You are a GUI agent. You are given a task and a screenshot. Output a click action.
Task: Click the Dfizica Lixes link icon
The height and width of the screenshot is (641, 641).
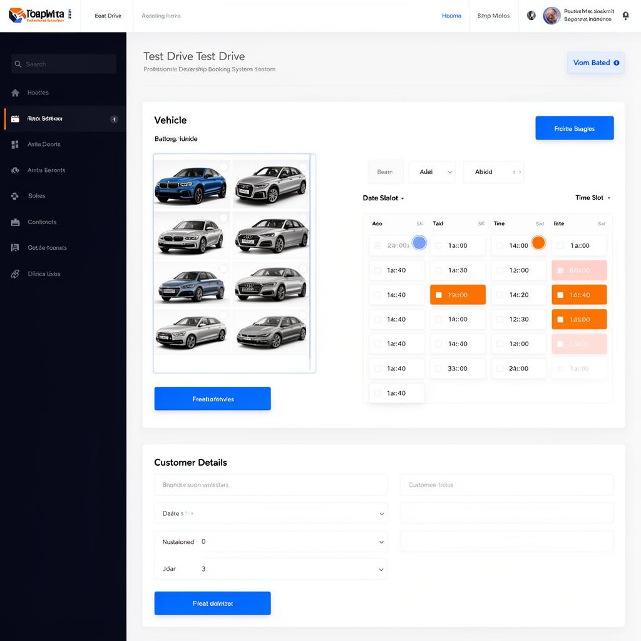coord(15,274)
